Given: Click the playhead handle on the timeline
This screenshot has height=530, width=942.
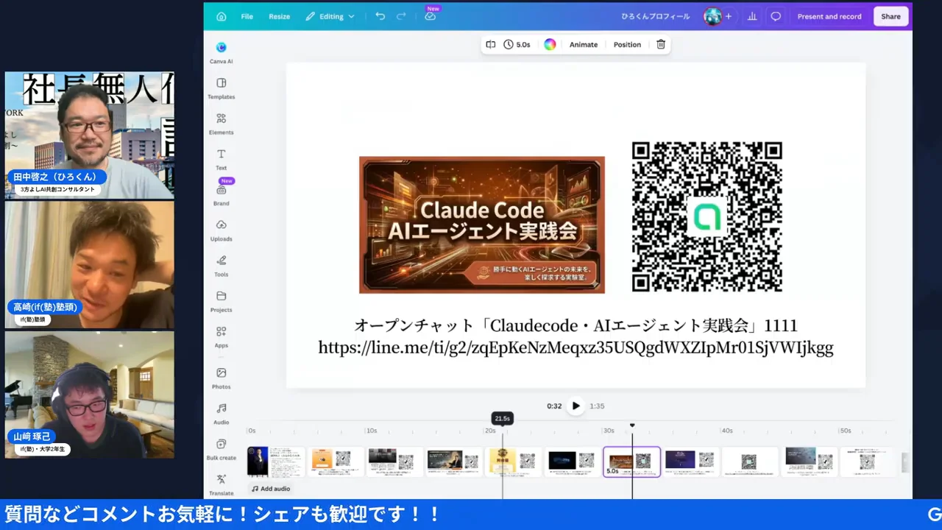Looking at the screenshot, I should click(631, 426).
